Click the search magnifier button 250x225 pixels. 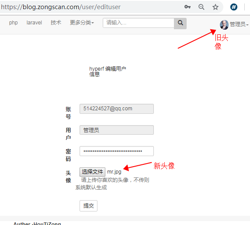[181, 23]
